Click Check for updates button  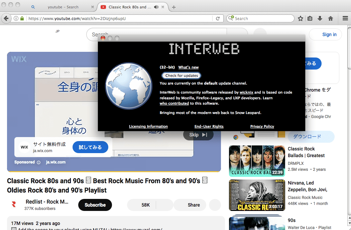coord(181,76)
